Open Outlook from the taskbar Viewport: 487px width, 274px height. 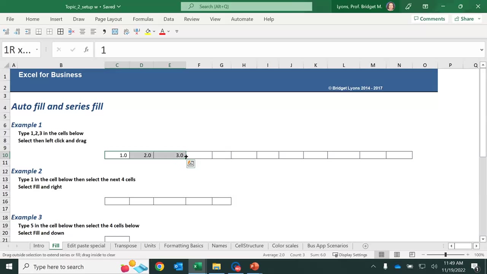178,267
